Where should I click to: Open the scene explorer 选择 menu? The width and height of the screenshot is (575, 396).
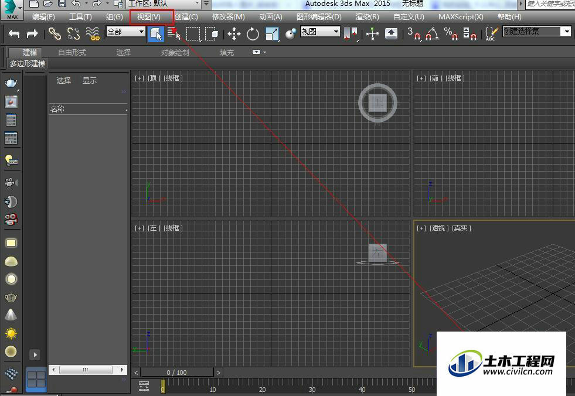tap(64, 80)
